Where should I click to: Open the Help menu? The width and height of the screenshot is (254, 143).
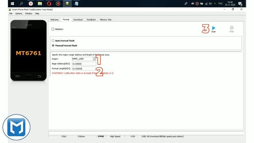point(37,14)
